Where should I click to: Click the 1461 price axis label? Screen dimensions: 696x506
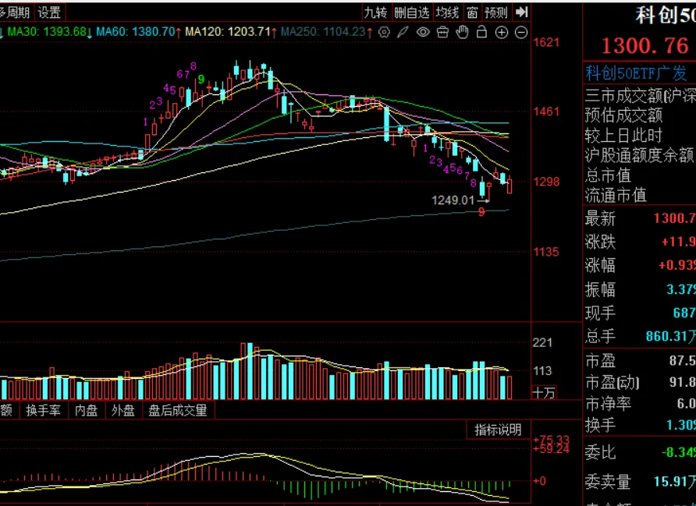[x=546, y=111]
